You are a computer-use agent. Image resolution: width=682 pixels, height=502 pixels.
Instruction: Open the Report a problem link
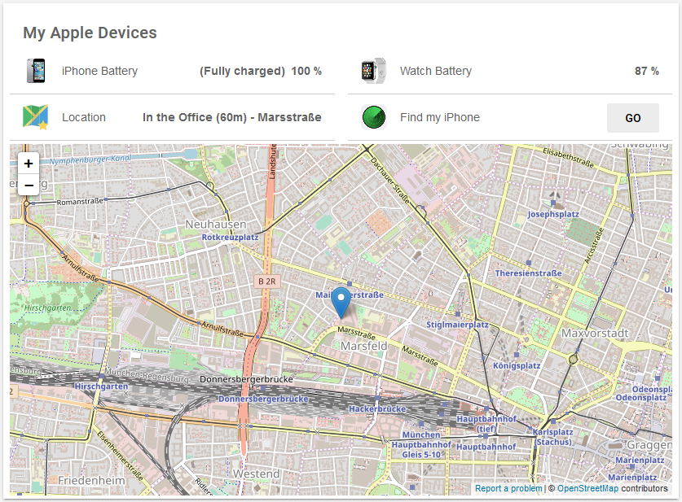coord(508,488)
